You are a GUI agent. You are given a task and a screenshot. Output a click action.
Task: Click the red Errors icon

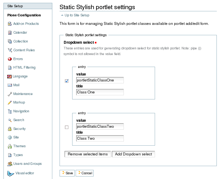10,59
